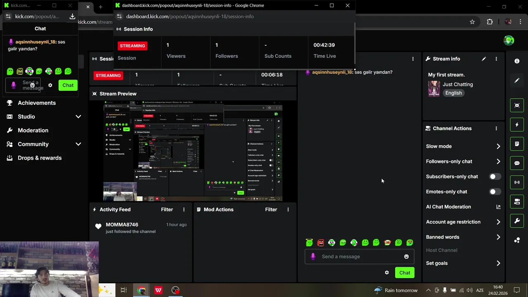
Task: Open new Chrome tab with plus button
Action: [101, 7]
